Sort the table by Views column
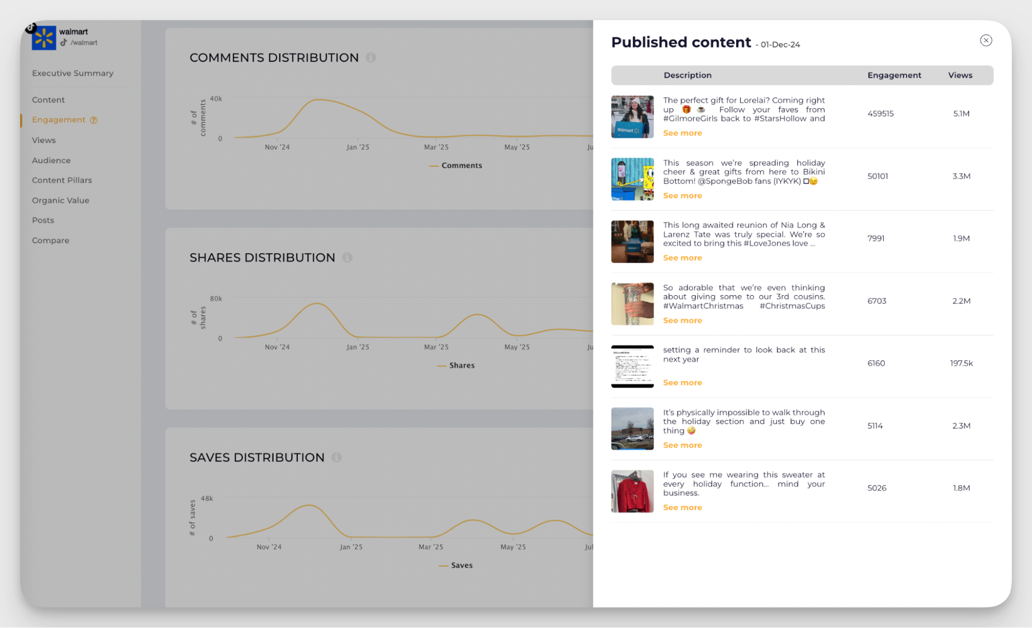The width and height of the screenshot is (1032, 628). [x=960, y=75]
